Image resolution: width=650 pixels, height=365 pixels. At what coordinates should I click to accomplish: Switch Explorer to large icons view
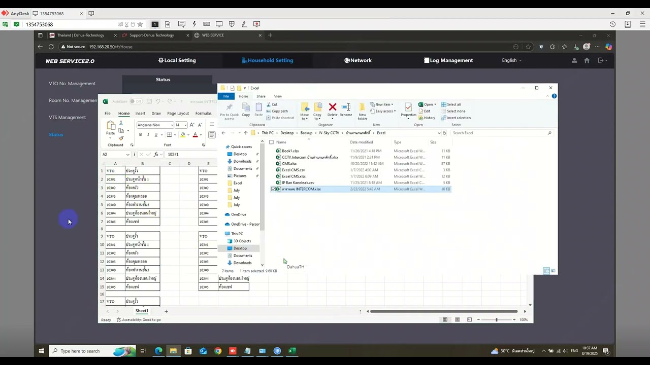pyautogui.click(x=553, y=271)
